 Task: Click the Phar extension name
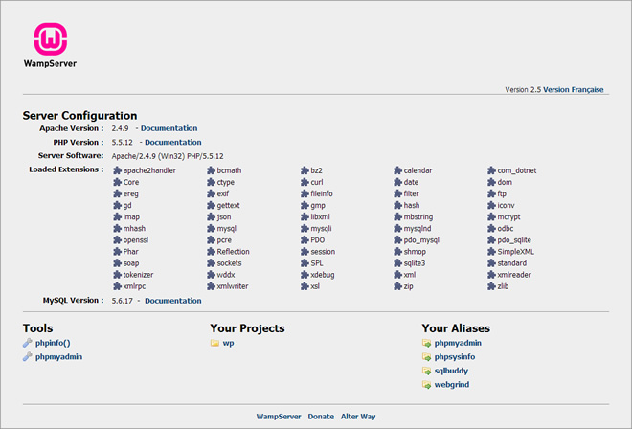pos(130,252)
